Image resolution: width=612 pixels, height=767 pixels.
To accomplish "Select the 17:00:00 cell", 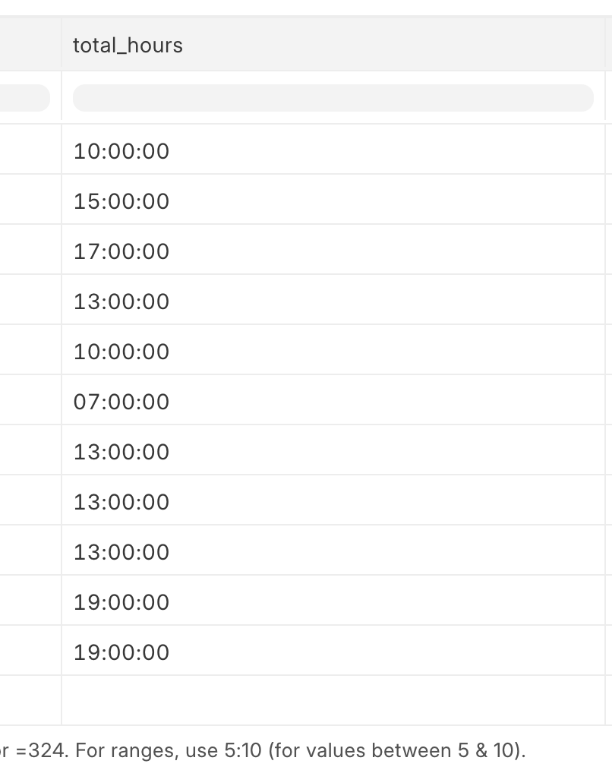I will 333,250.
